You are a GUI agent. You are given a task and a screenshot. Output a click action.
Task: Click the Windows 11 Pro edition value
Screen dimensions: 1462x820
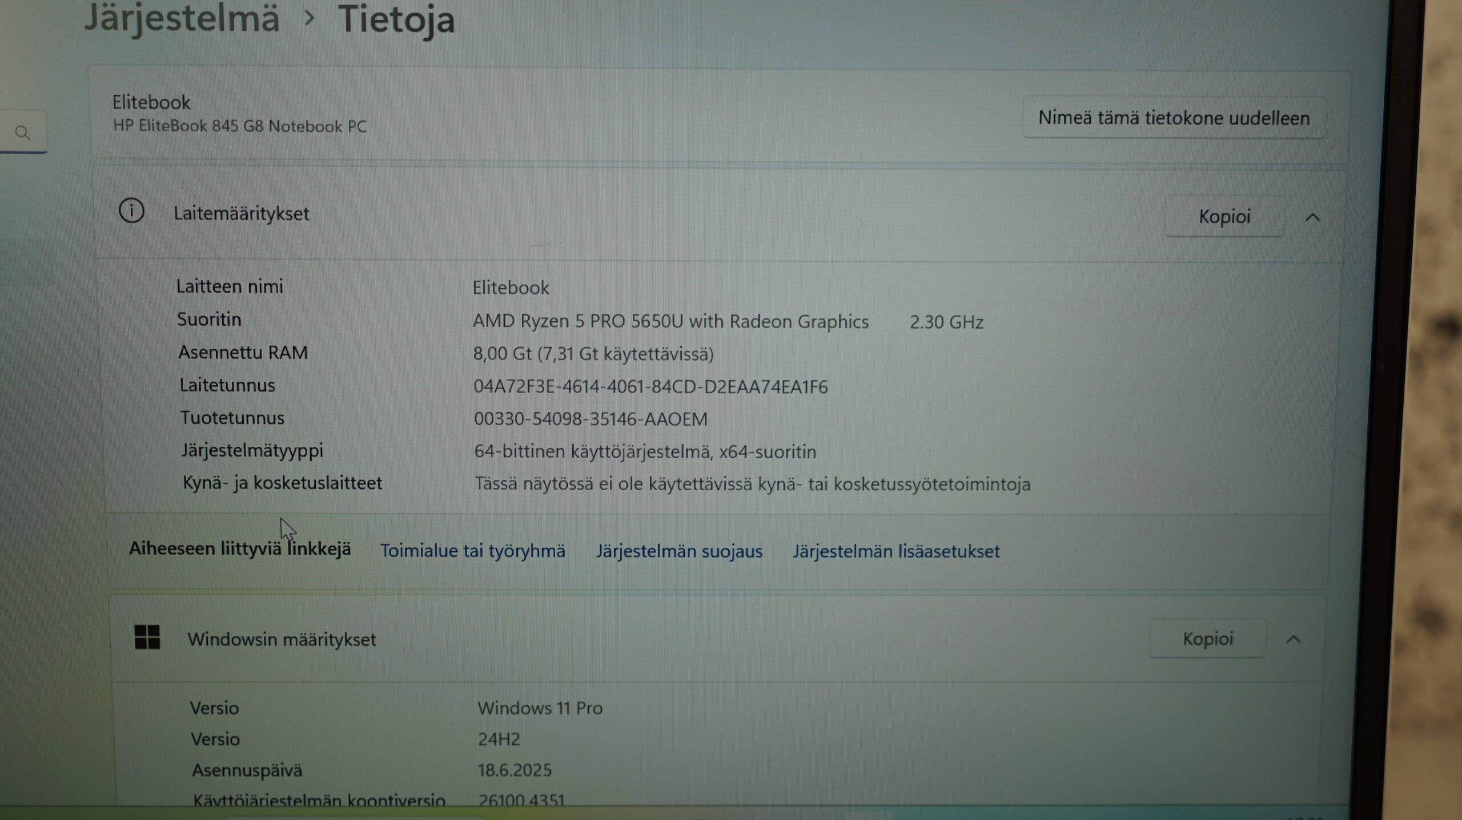point(540,708)
